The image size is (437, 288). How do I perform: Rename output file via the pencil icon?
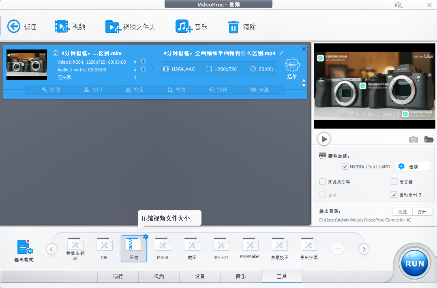[281, 53]
